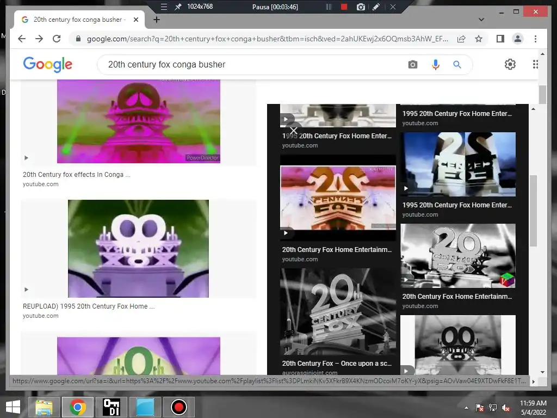Screen dimensions: 557x418
Task: Open the black-and-white 20th Century Fox thumbnail
Action: click(x=338, y=311)
